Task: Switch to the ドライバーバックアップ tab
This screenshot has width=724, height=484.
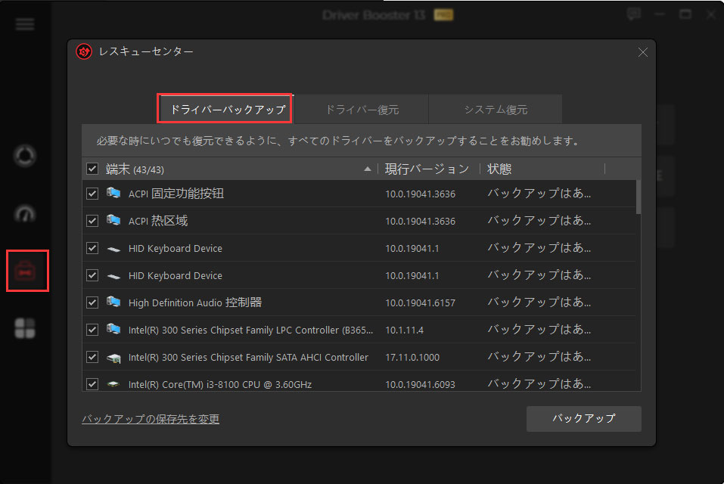Action: click(x=225, y=109)
